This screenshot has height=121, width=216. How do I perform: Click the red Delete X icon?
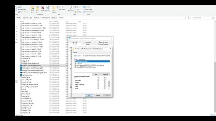point(43,8)
